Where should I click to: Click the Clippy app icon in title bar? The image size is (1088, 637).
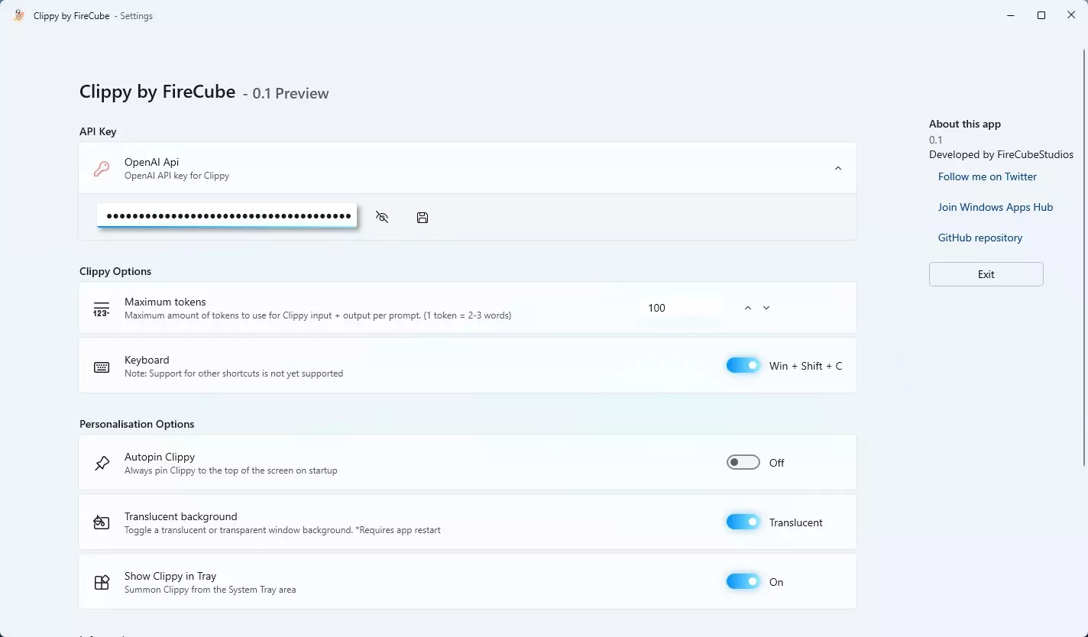[19, 15]
